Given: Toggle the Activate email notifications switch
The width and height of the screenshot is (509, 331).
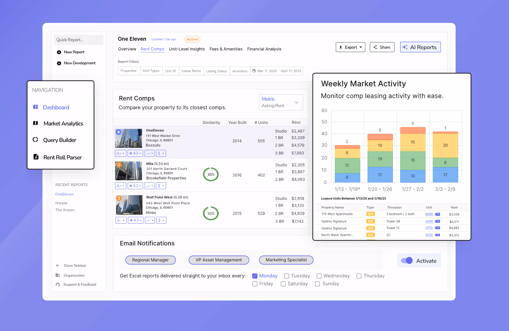Looking at the screenshot, I should [x=407, y=261].
